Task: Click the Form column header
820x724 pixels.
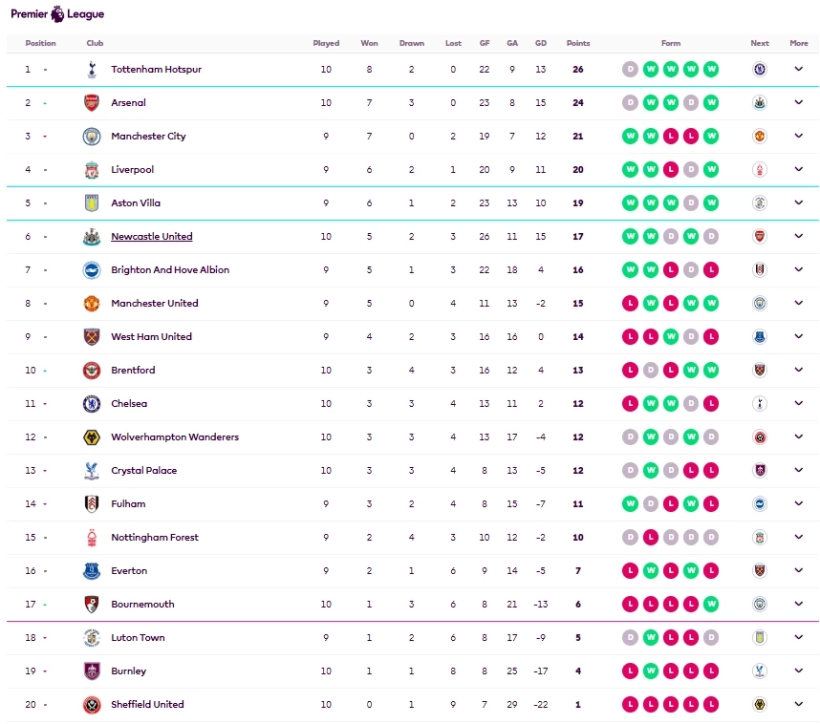Action: (x=671, y=43)
